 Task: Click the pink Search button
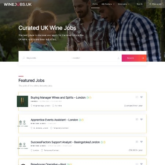pos(131,58)
